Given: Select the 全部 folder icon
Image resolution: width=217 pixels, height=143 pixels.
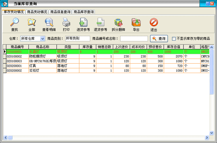Looking at the screenshot, I should pos(32,22).
